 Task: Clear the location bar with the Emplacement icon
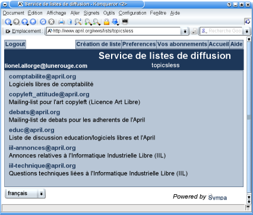(8, 31)
